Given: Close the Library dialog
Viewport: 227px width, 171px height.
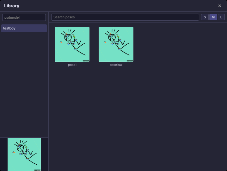Looking at the screenshot, I should tap(220, 6).
